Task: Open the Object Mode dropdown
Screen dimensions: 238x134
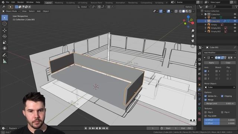Action: click(11, 11)
